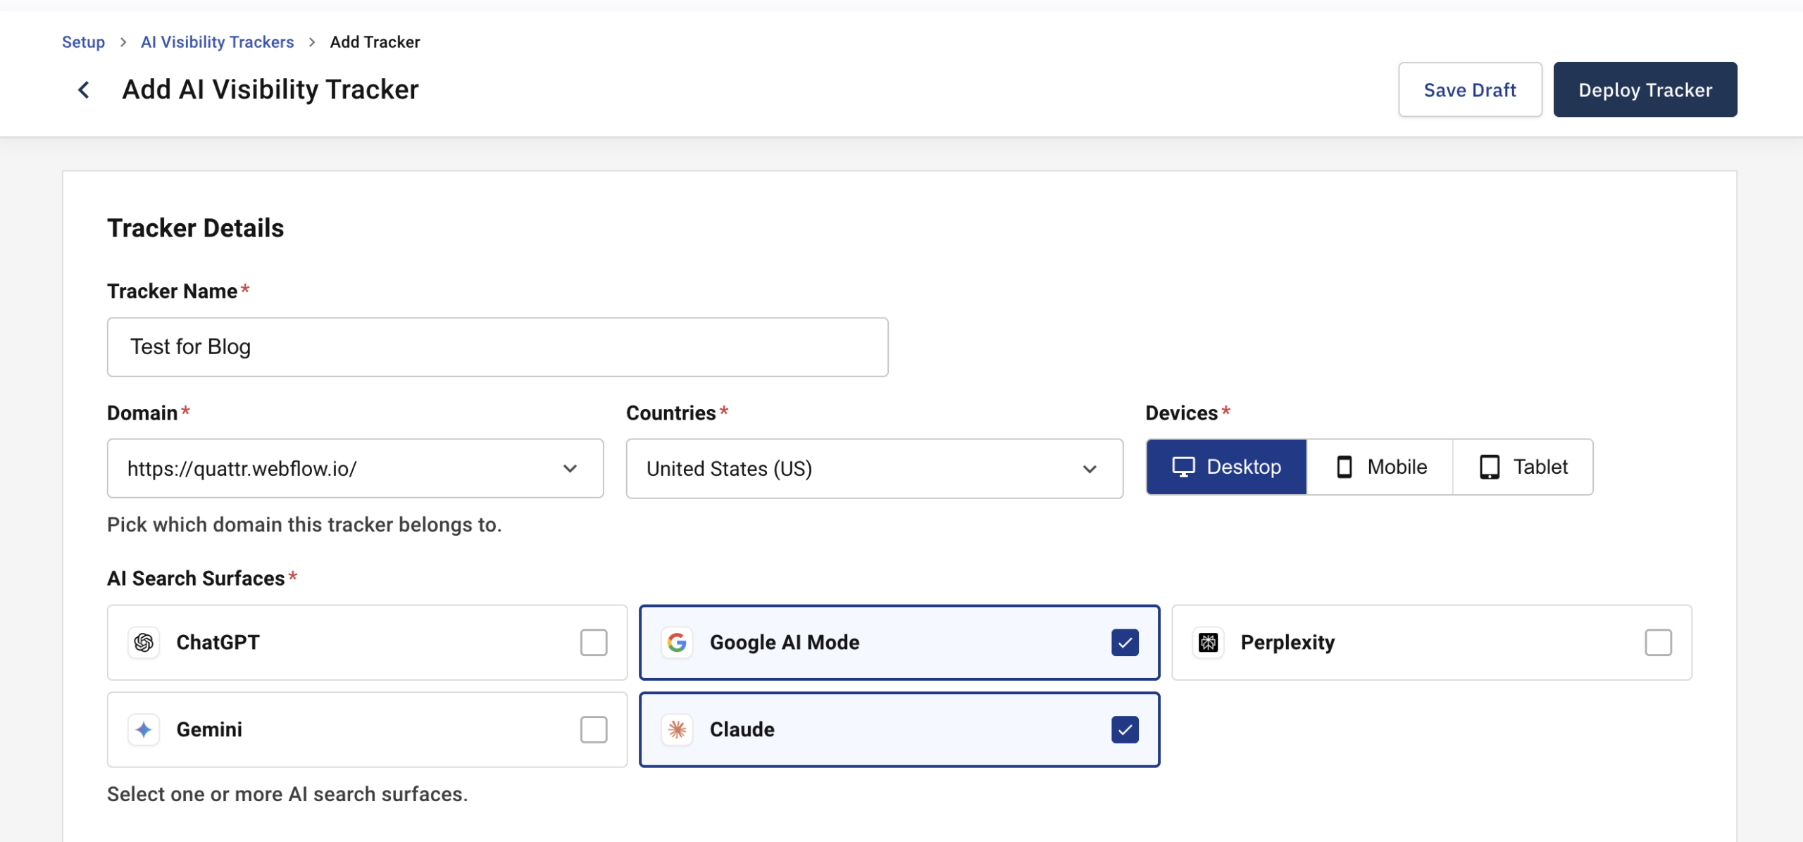This screenshot has width=1803, height=842.
Task: Click the mobile phone icon
Action: point(1345,467)
